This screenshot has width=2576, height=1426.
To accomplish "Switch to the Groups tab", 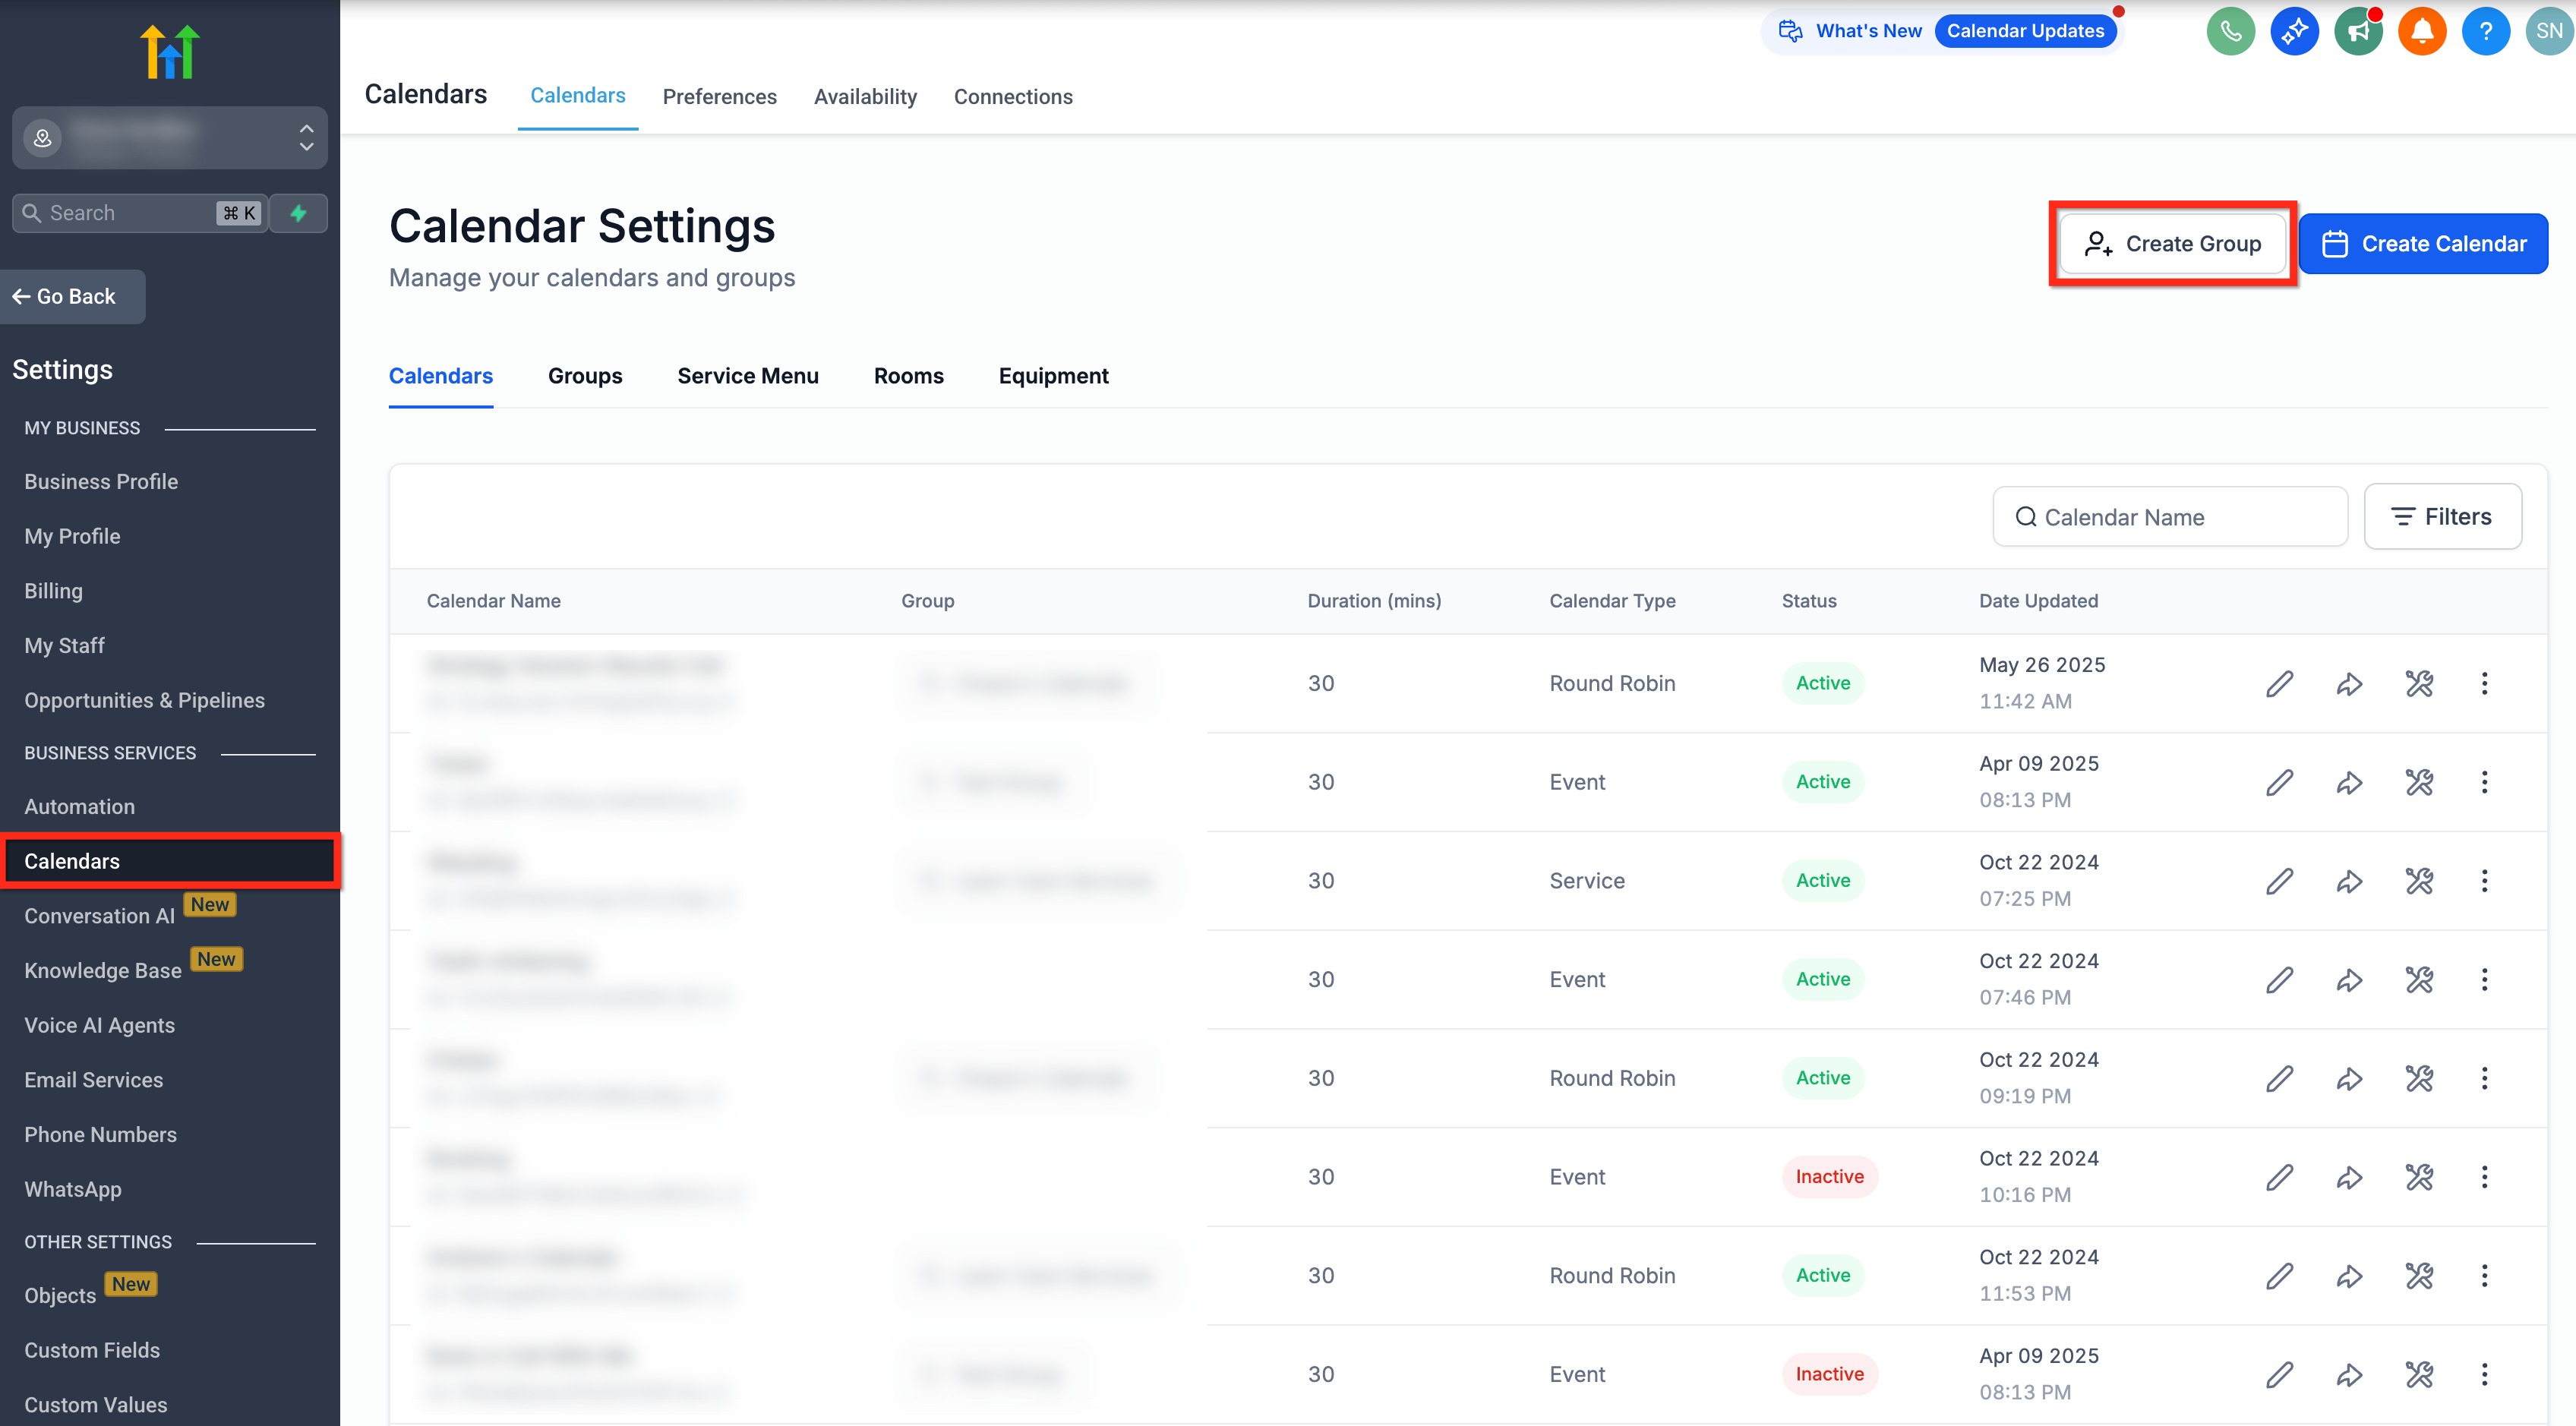I will [585, 376].
